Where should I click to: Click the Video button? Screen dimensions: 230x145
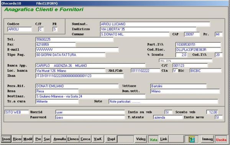click(x=141, y=139)
